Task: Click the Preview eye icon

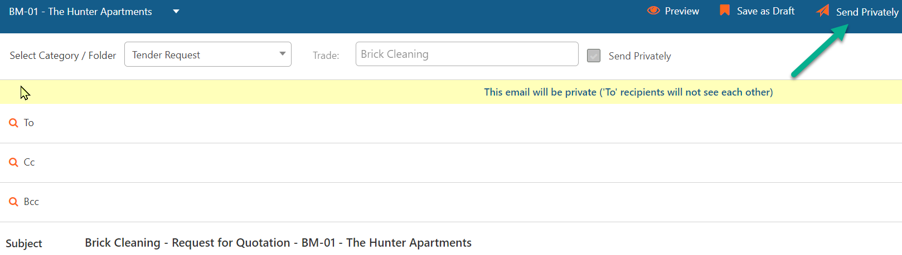Action: [653, 11]
